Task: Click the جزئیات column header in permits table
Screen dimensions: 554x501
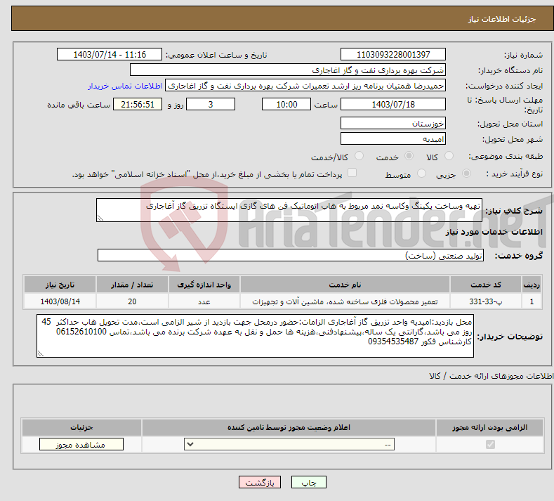Action: pos(81,427)
